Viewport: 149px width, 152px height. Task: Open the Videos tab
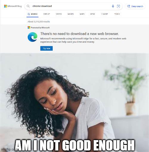[59, 14]
